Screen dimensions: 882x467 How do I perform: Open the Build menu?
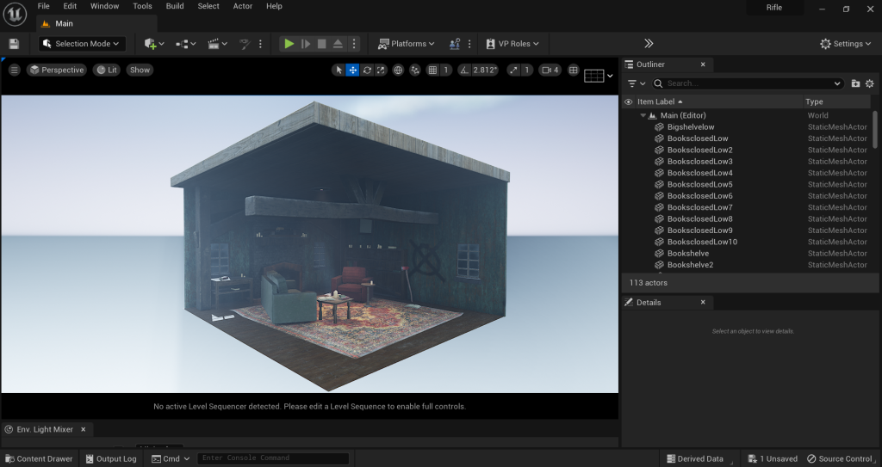pyautogui.click(x=175, y=6)
